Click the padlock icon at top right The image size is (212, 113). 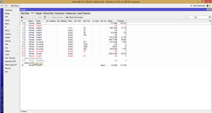(x=210, y=6)
